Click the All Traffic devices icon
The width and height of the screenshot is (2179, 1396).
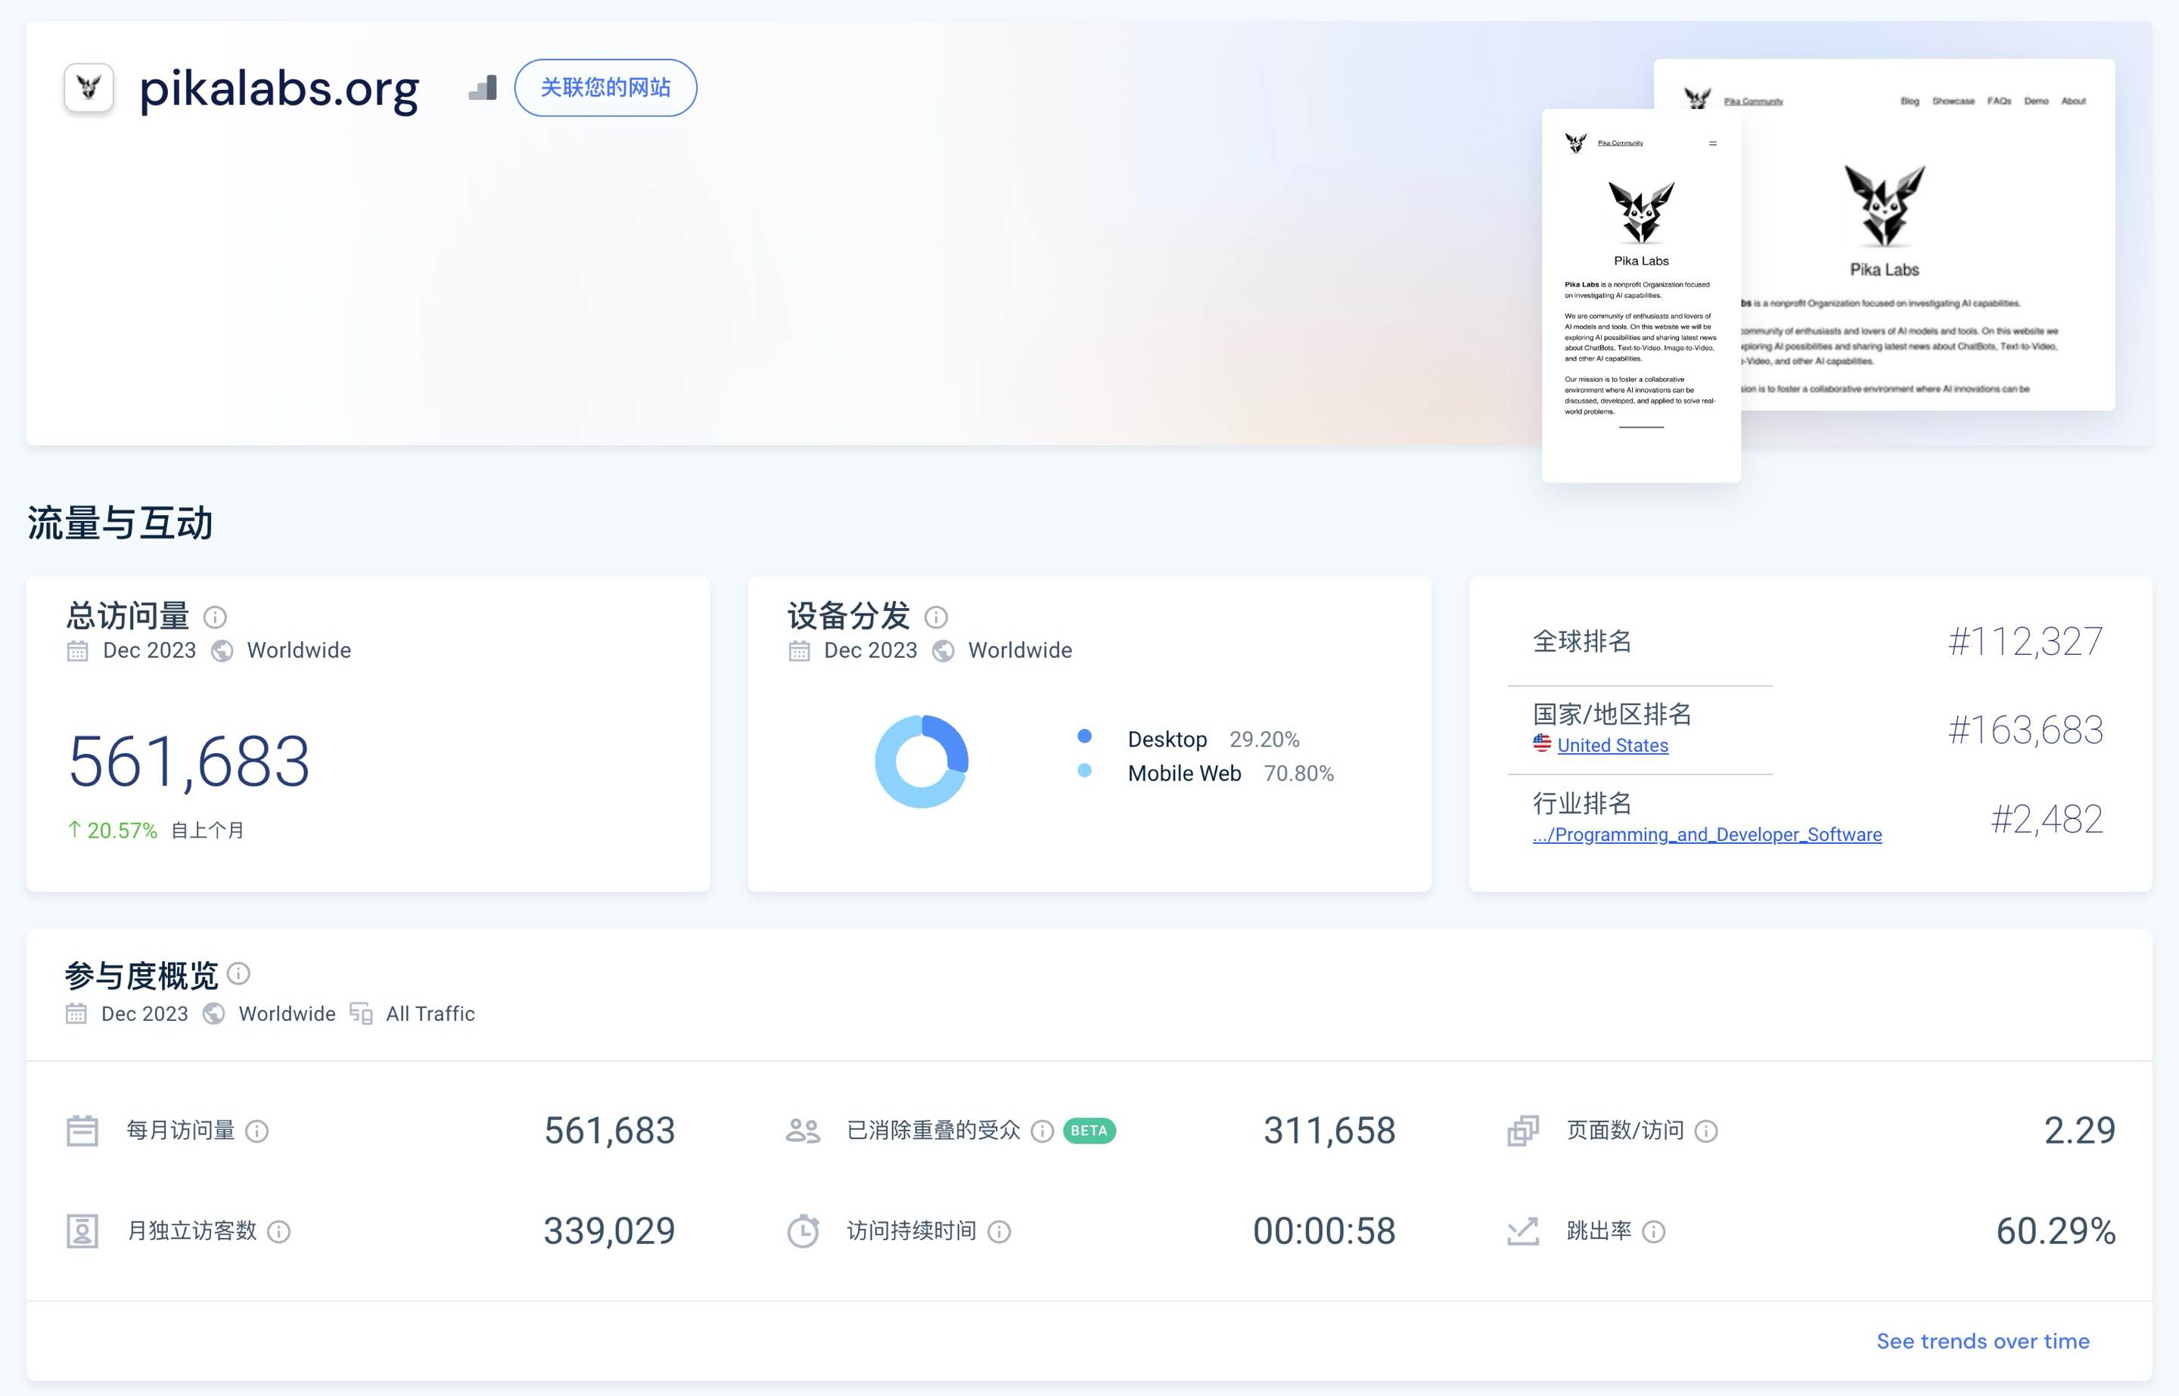(361, 1013)
